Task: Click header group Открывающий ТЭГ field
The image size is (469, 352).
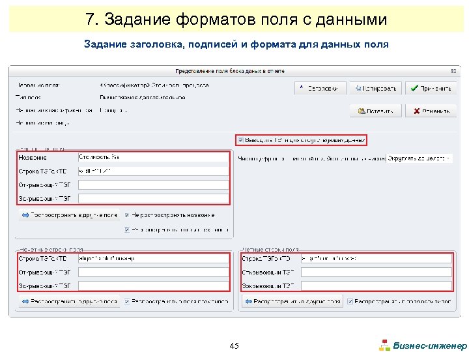Action: pos(154,184)
